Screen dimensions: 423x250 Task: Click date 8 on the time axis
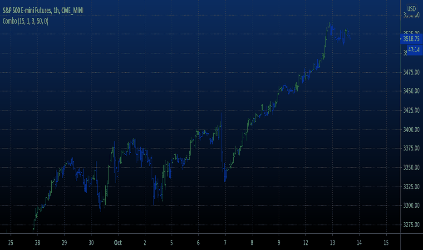(252, 243)
